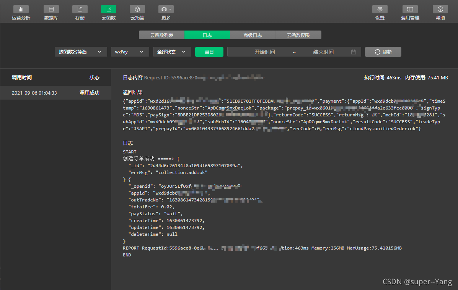Open the 设置 settings gear icon
This screenshot has width=458, height=290.
click(380, 9)
